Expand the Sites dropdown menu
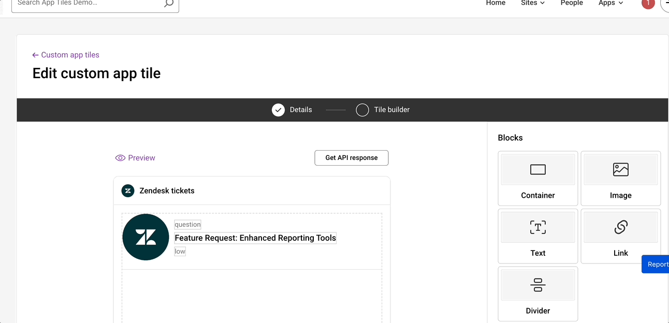 (x=533, y=3)
